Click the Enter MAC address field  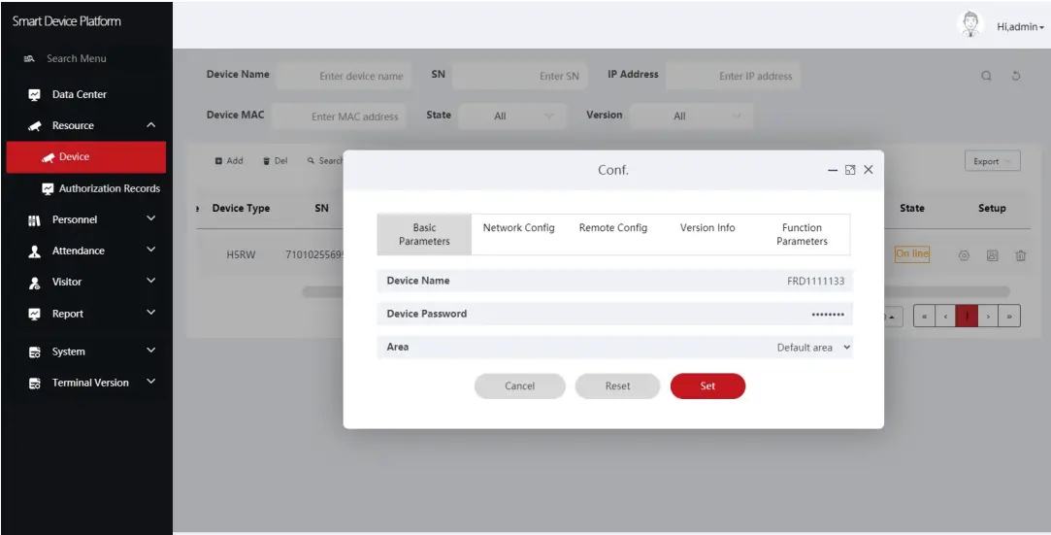pyautogui.click(x=339, y=116)
